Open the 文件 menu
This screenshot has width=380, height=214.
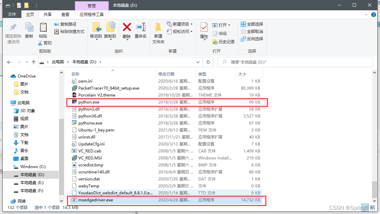click(x=12, y=14)
